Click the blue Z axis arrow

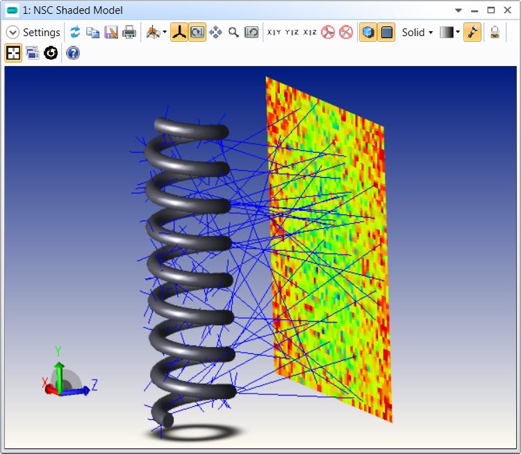coord(76,392)
